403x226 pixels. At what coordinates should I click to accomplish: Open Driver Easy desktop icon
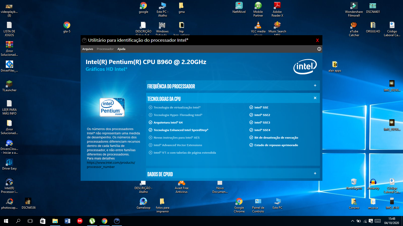(x=9, y=164)
